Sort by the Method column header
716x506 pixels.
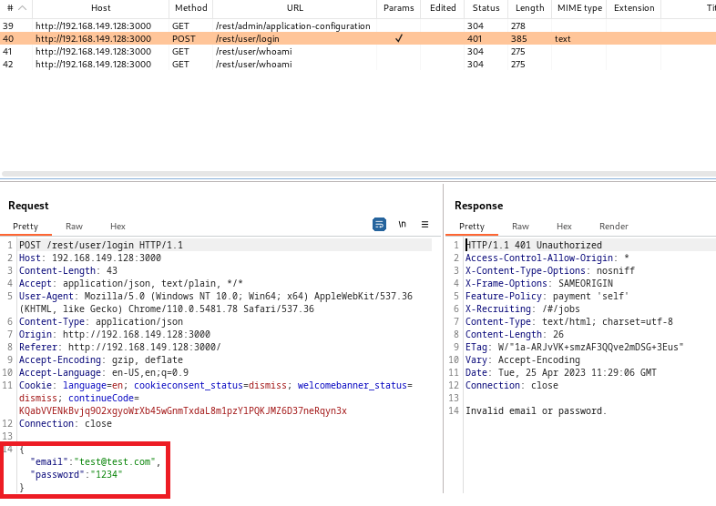191,8
